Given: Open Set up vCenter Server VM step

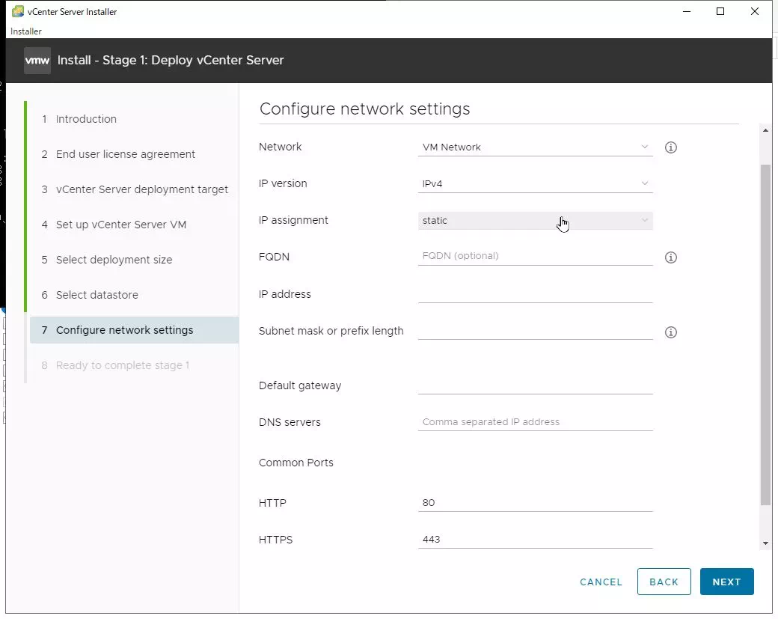Looking at the screenshot, I should [121, 225].
